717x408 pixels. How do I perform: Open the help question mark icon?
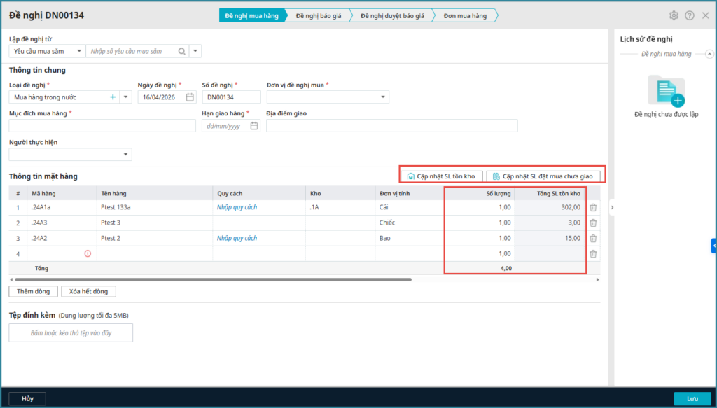click(x=690, y=15)
